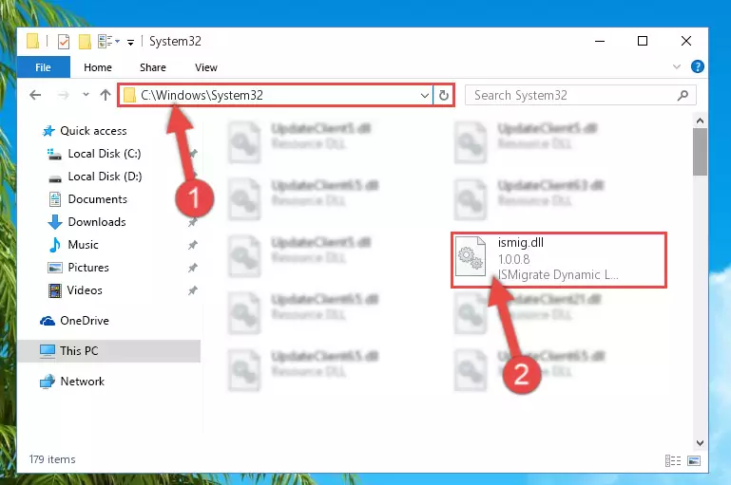Viewport: 731px width, 485px height.
Task: Click the 179 items status text
Action: coord(52,459)
